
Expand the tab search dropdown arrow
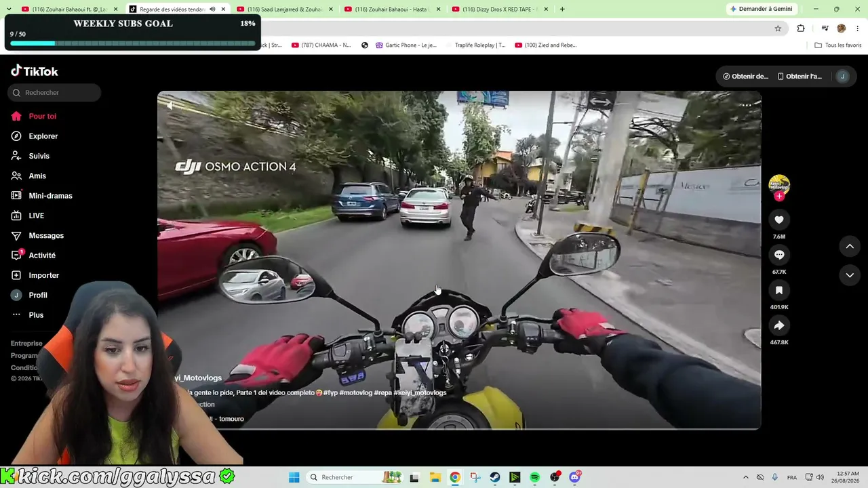[x=8, y=9]
